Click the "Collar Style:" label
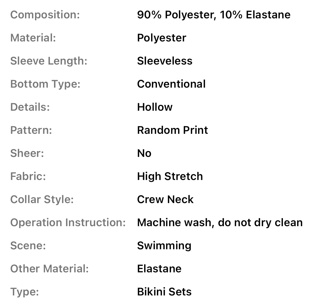The width and height of the screenshot is (313, 306). pos(42,199)
